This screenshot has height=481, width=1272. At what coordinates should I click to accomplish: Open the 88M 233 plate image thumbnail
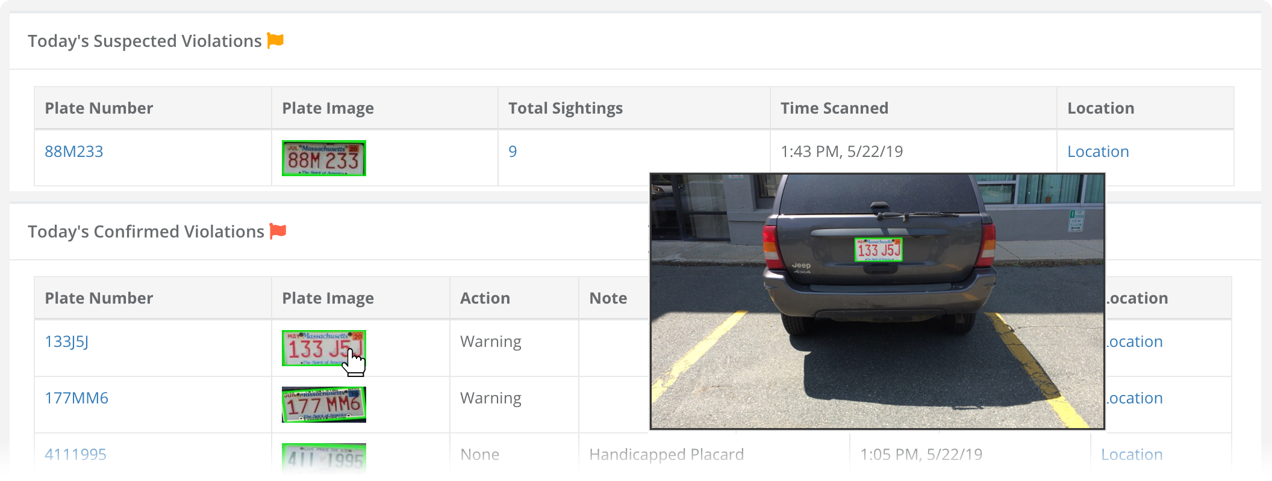pyautogui.click(x=323, y=158)
